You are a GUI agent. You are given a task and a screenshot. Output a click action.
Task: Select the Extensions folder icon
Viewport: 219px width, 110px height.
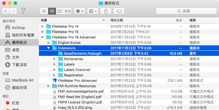tap(55, 48)
